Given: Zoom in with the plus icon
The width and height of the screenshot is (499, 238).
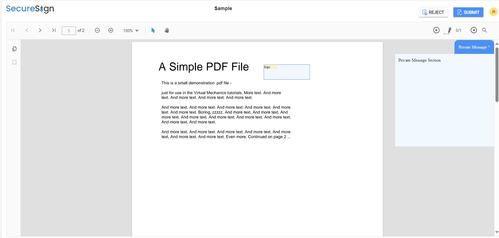Looking at the screenshot, I should tap(111, 30).
